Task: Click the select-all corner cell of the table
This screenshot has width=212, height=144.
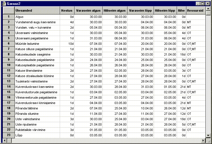Action: [9, 10]
